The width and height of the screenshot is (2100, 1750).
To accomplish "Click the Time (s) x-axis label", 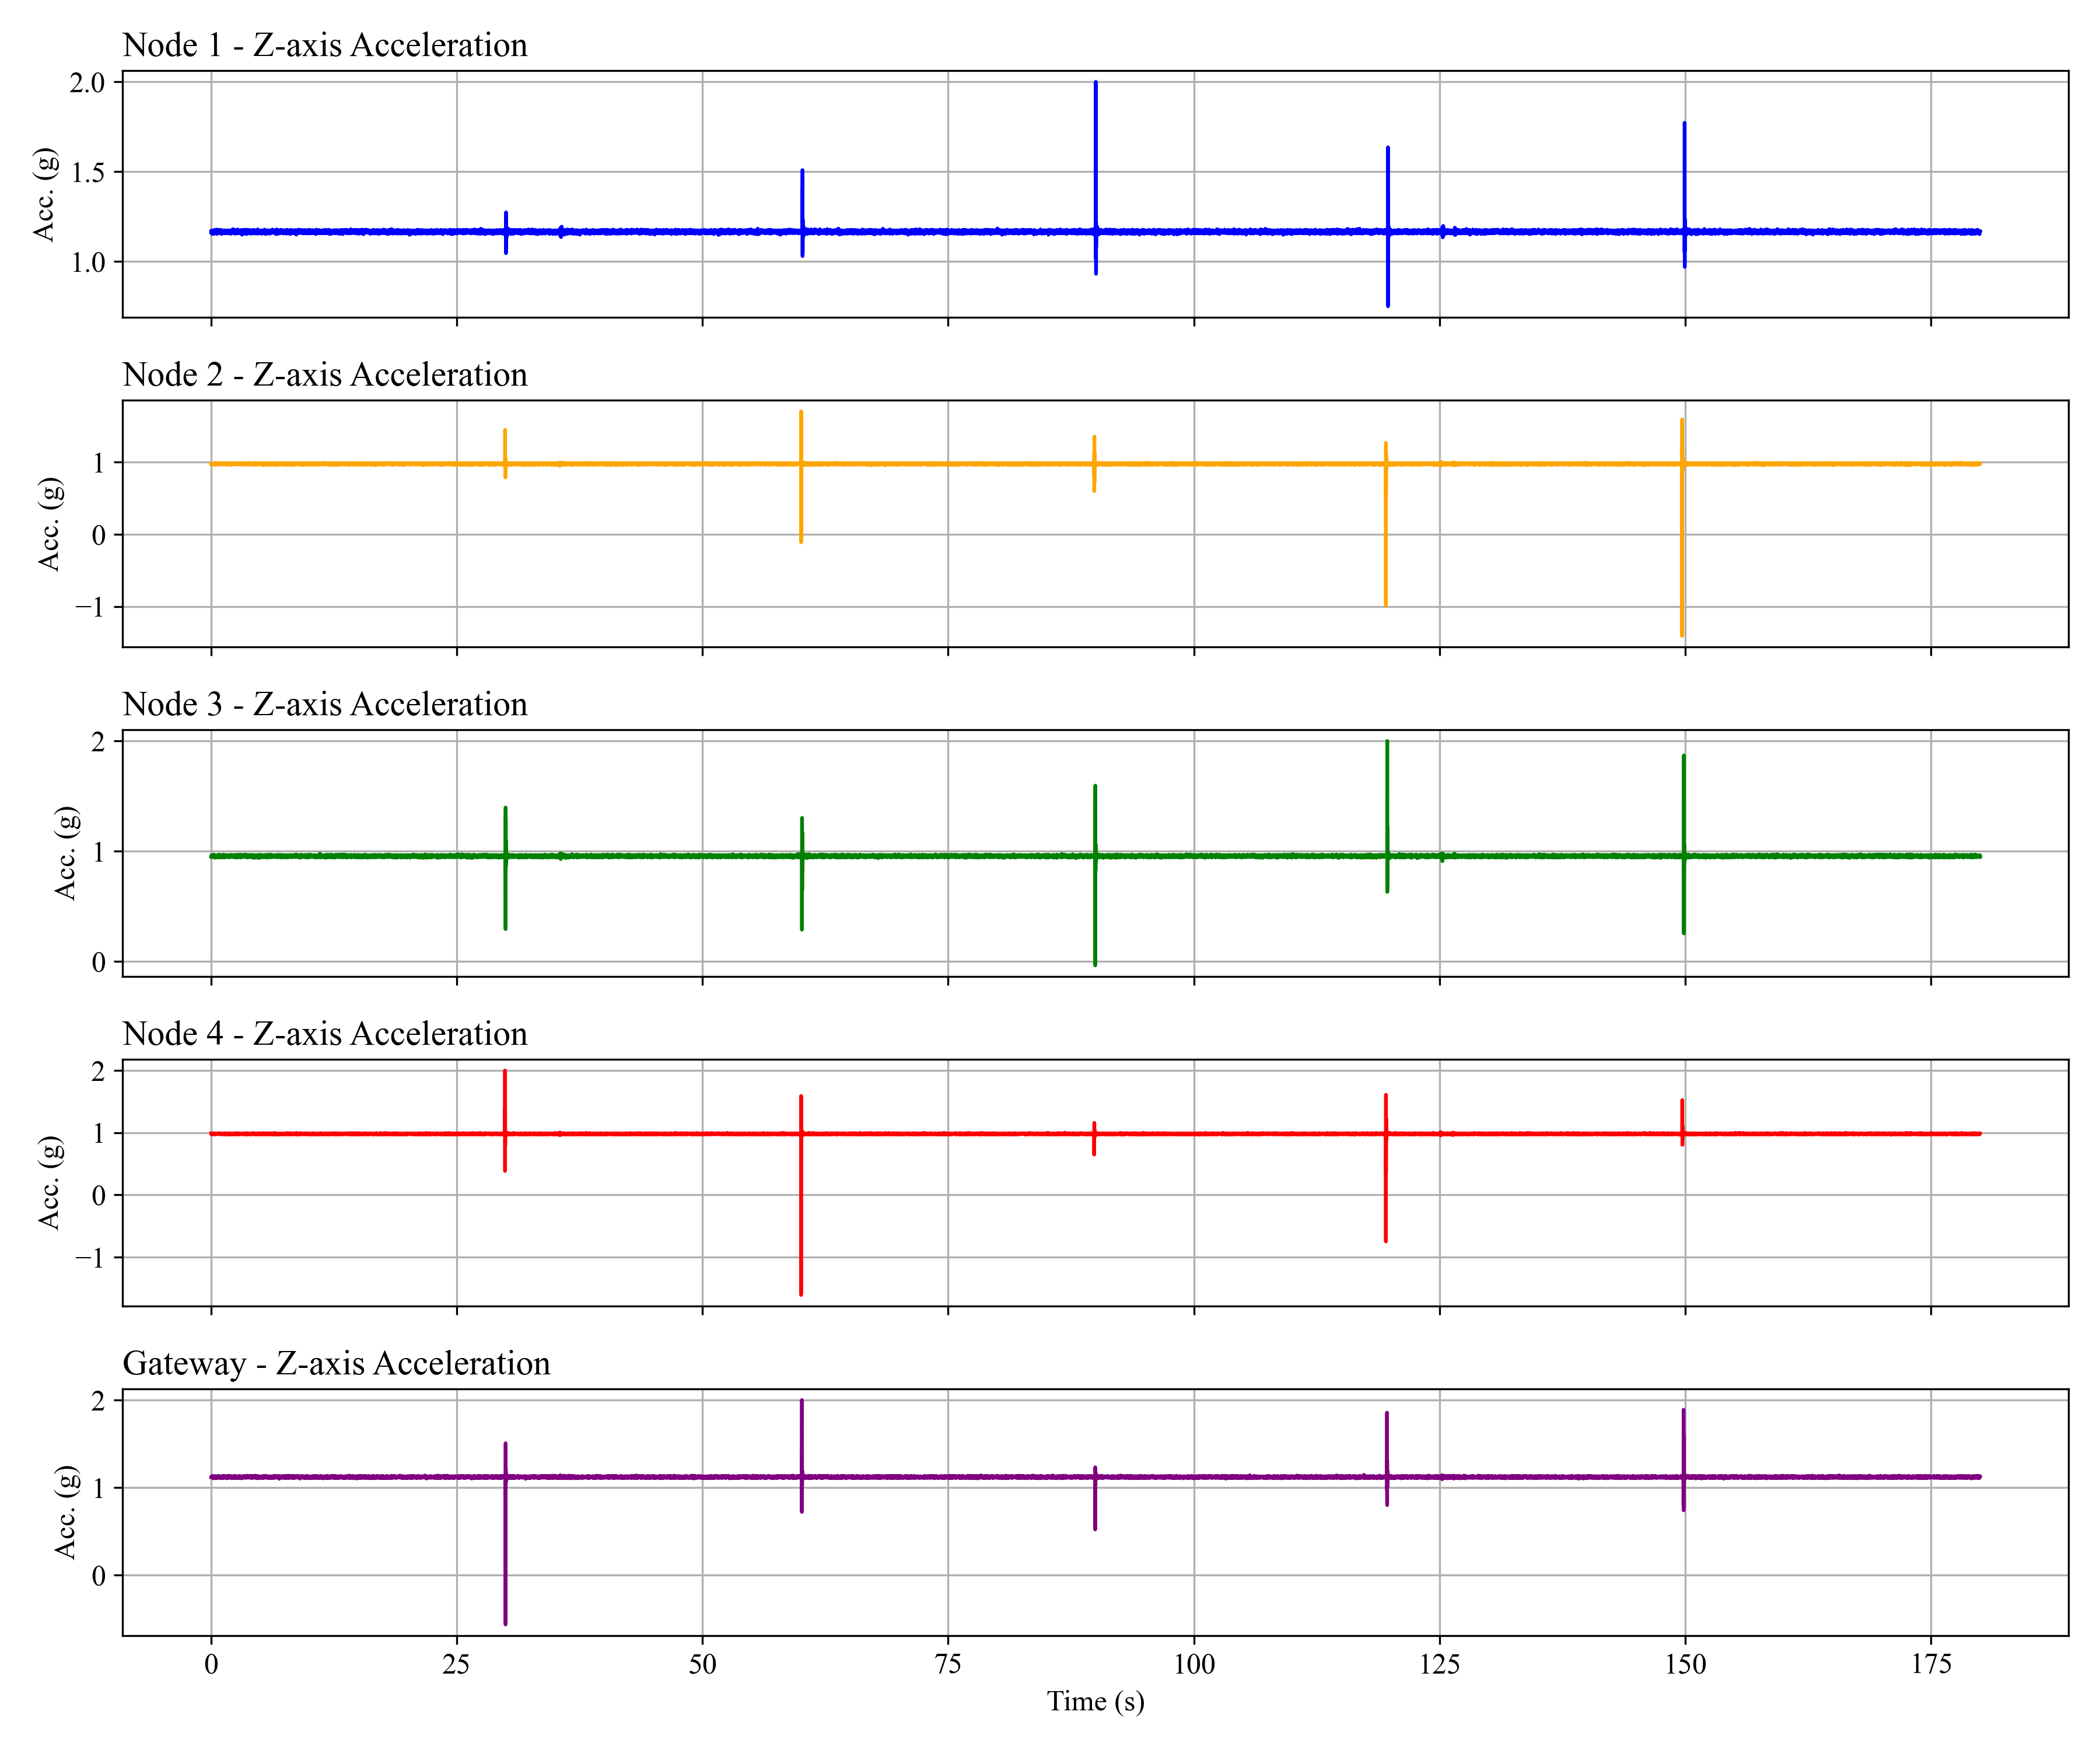I will (x=1095, y=1701).
